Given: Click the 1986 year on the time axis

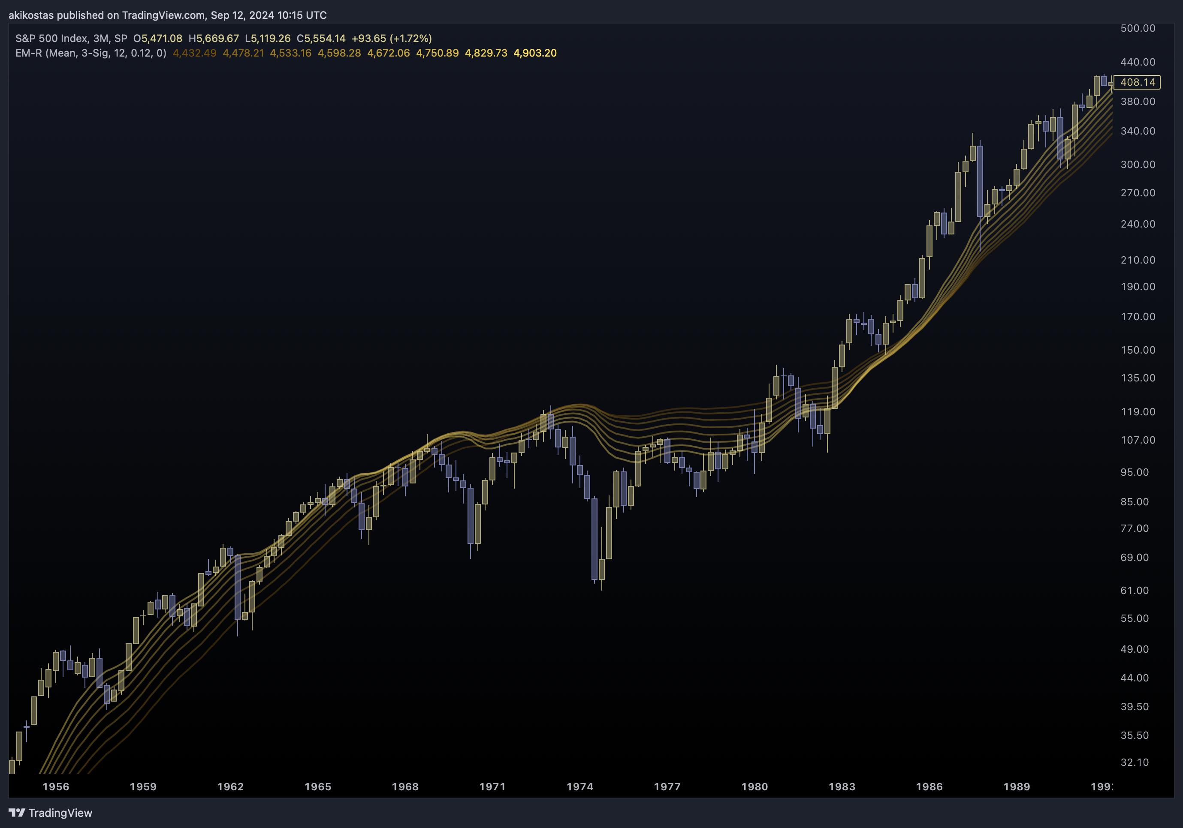Looking at the screenshot, I should (929, 787).
